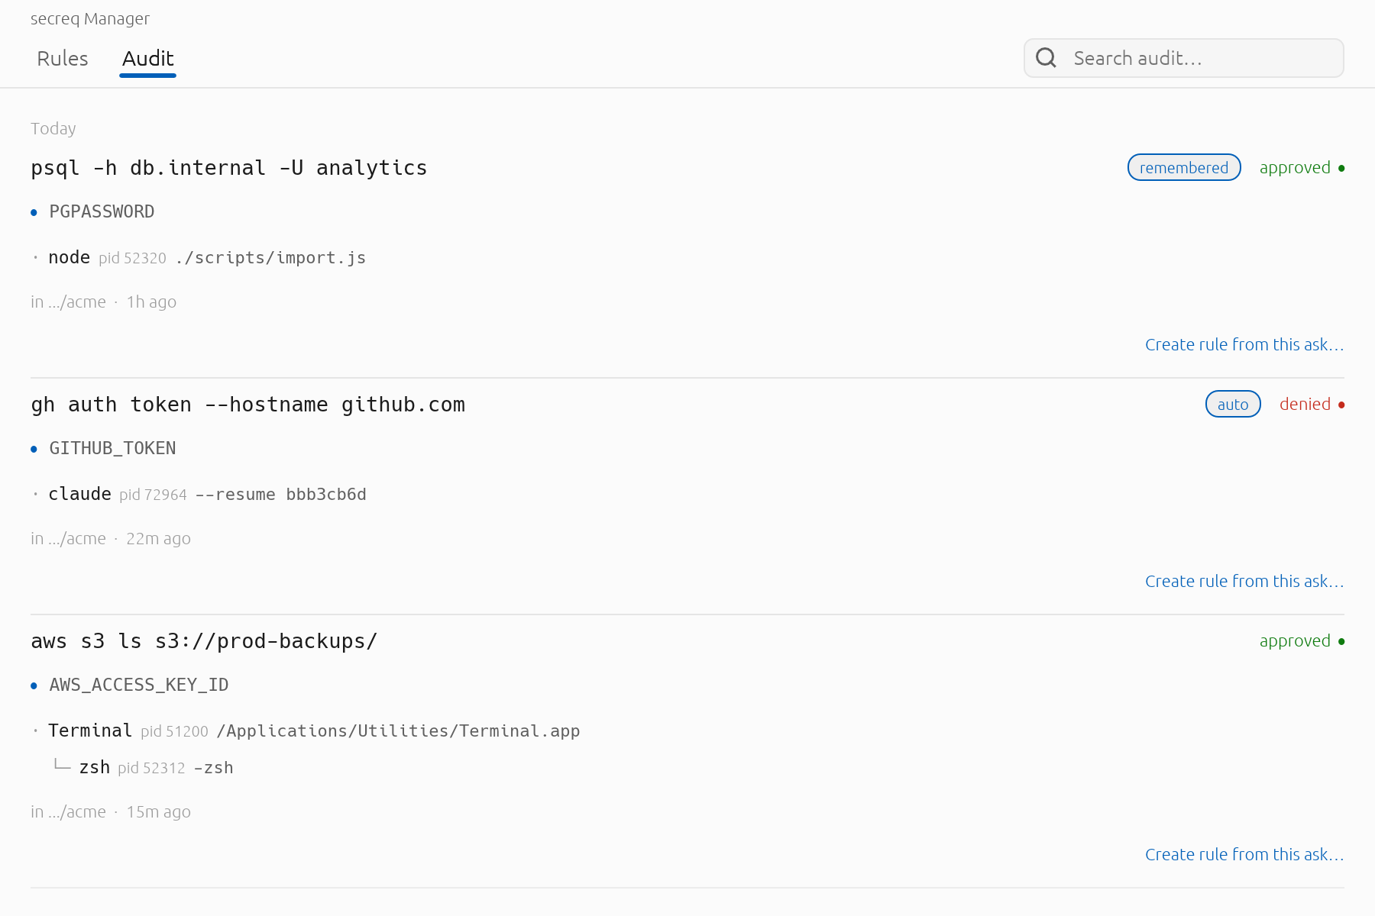Create rule from the gh auth ask

click(1244, 582)
